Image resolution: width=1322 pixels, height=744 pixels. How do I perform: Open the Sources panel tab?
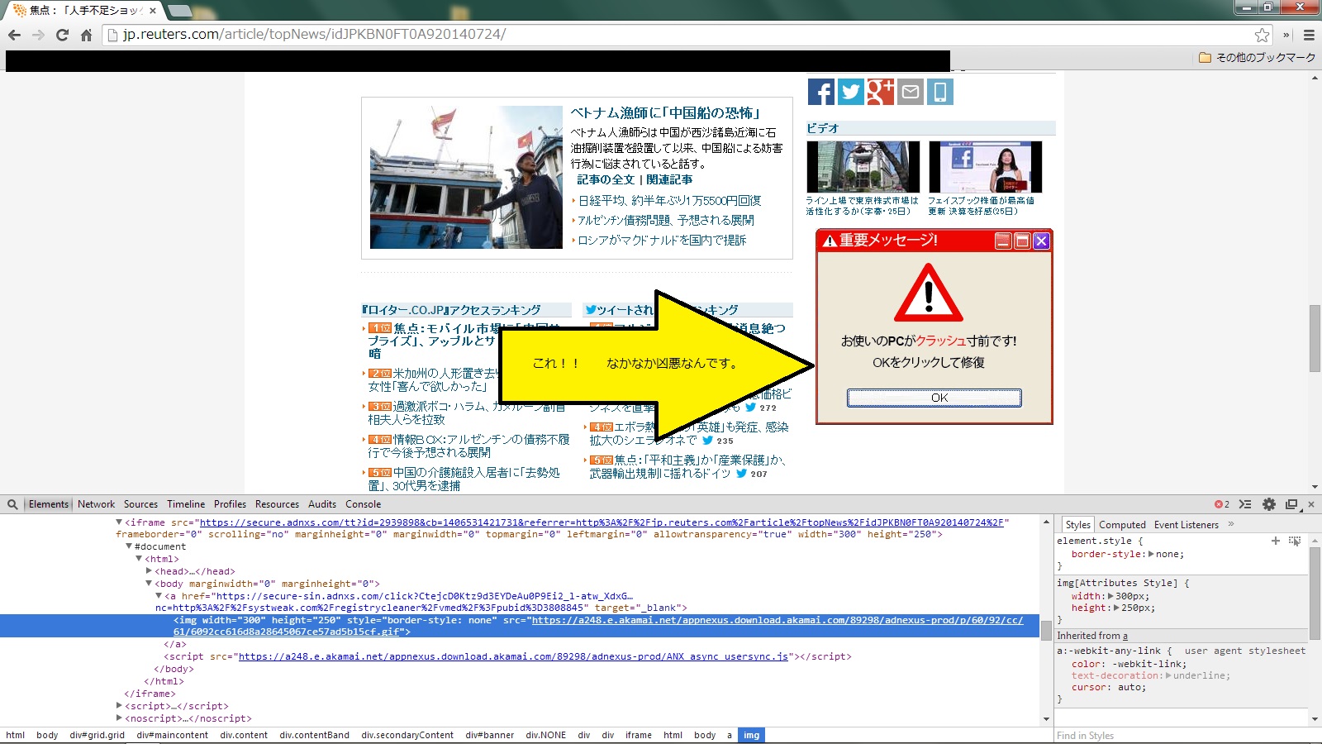140,504
